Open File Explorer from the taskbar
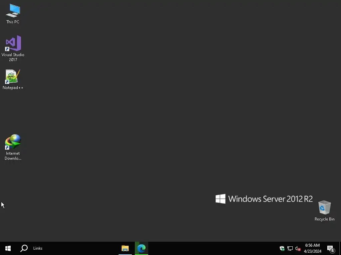 (x=125, y=248)
